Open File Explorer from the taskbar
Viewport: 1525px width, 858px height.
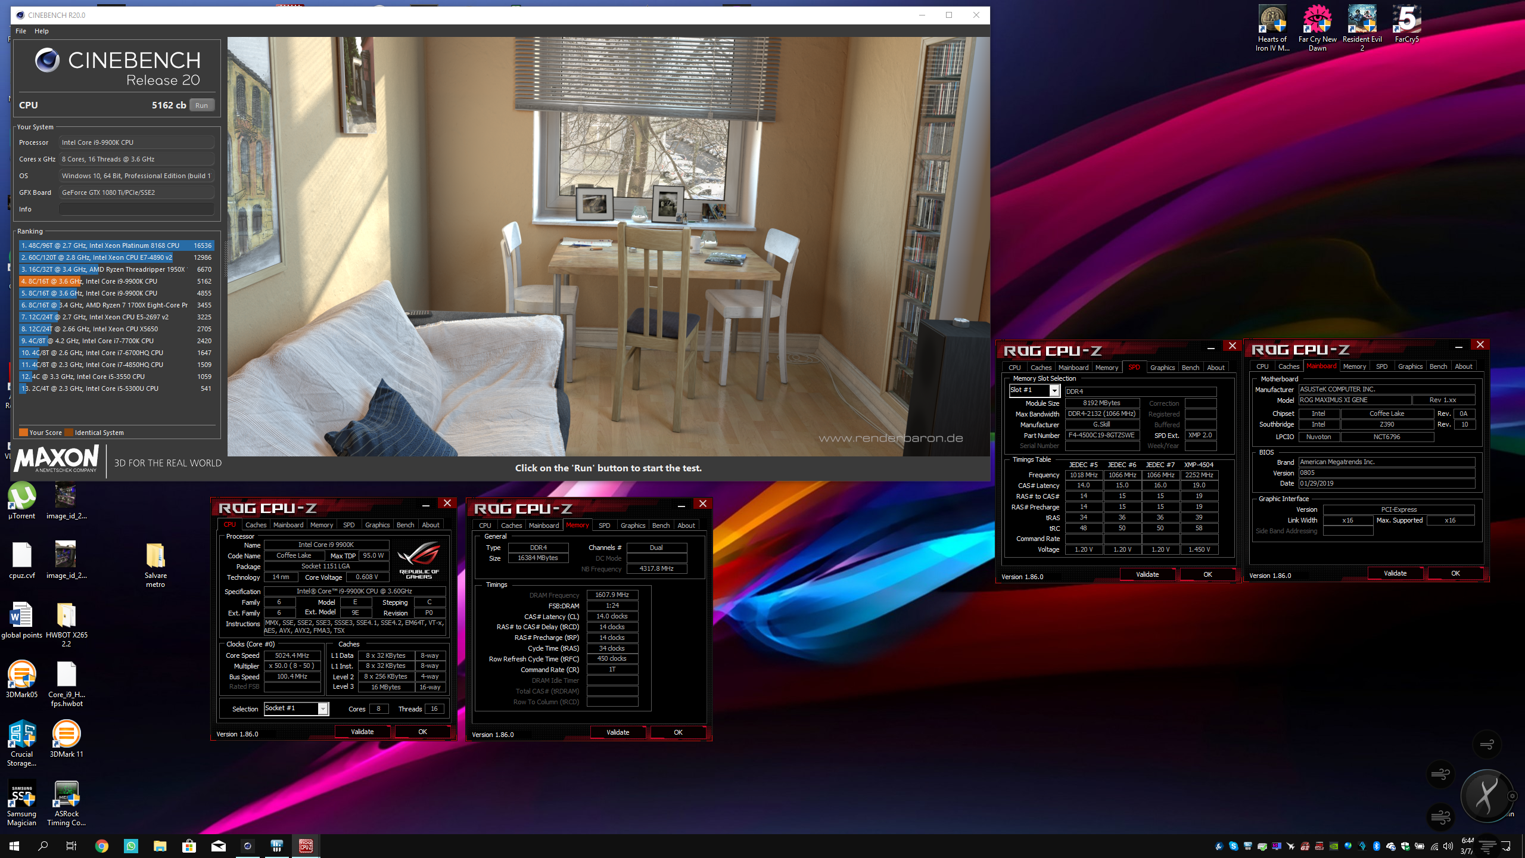pyautogui.click(x=160, y=846)
